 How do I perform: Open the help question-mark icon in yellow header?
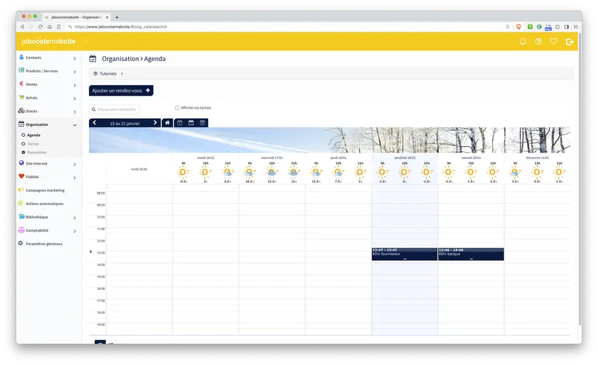pyautogui.click(x=538, y=41)
